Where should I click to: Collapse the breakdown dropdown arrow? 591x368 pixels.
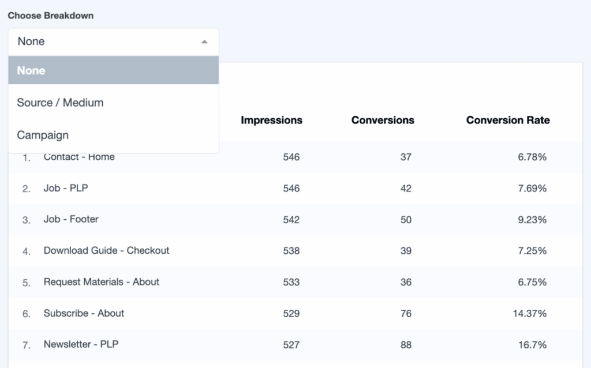coord(204,42)
